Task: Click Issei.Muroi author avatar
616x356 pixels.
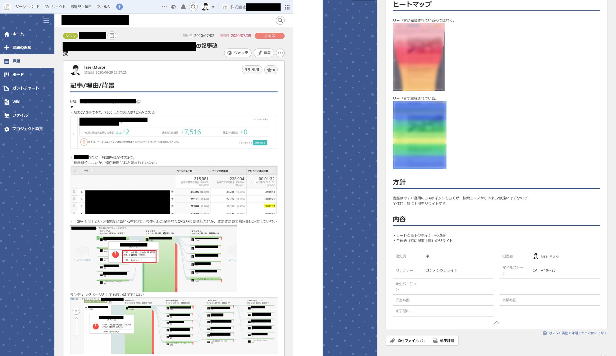Action: 75,70
